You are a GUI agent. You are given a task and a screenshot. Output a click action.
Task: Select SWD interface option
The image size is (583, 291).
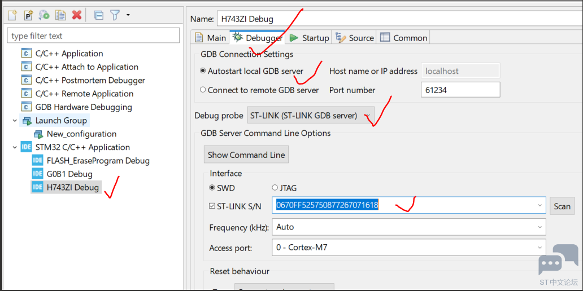click(223, 188)
